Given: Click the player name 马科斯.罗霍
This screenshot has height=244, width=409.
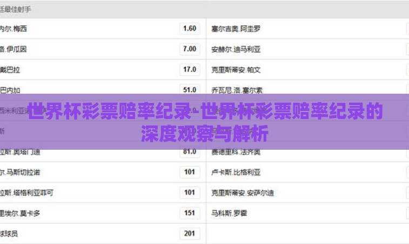Looking at the screenshot, I should click(229, 213).
